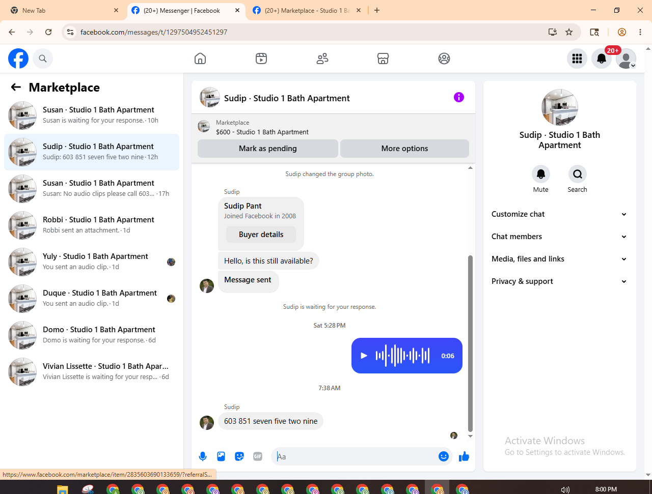Install app icon in the address bar
The width and height of the screenshot is (652, 494).
tap(553, 32)
